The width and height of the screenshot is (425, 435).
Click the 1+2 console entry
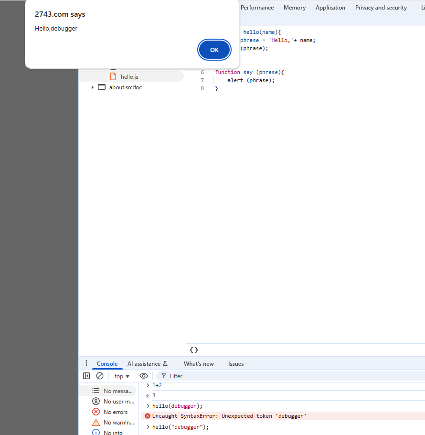click(157, 385)
